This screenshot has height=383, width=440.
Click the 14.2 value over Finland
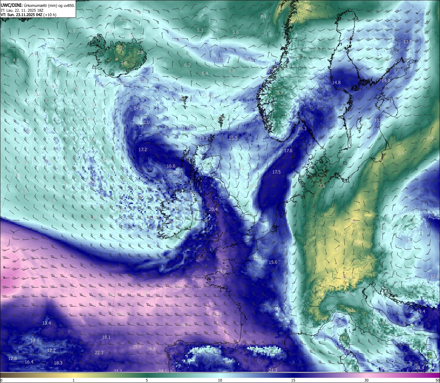(x=386, y=81)
